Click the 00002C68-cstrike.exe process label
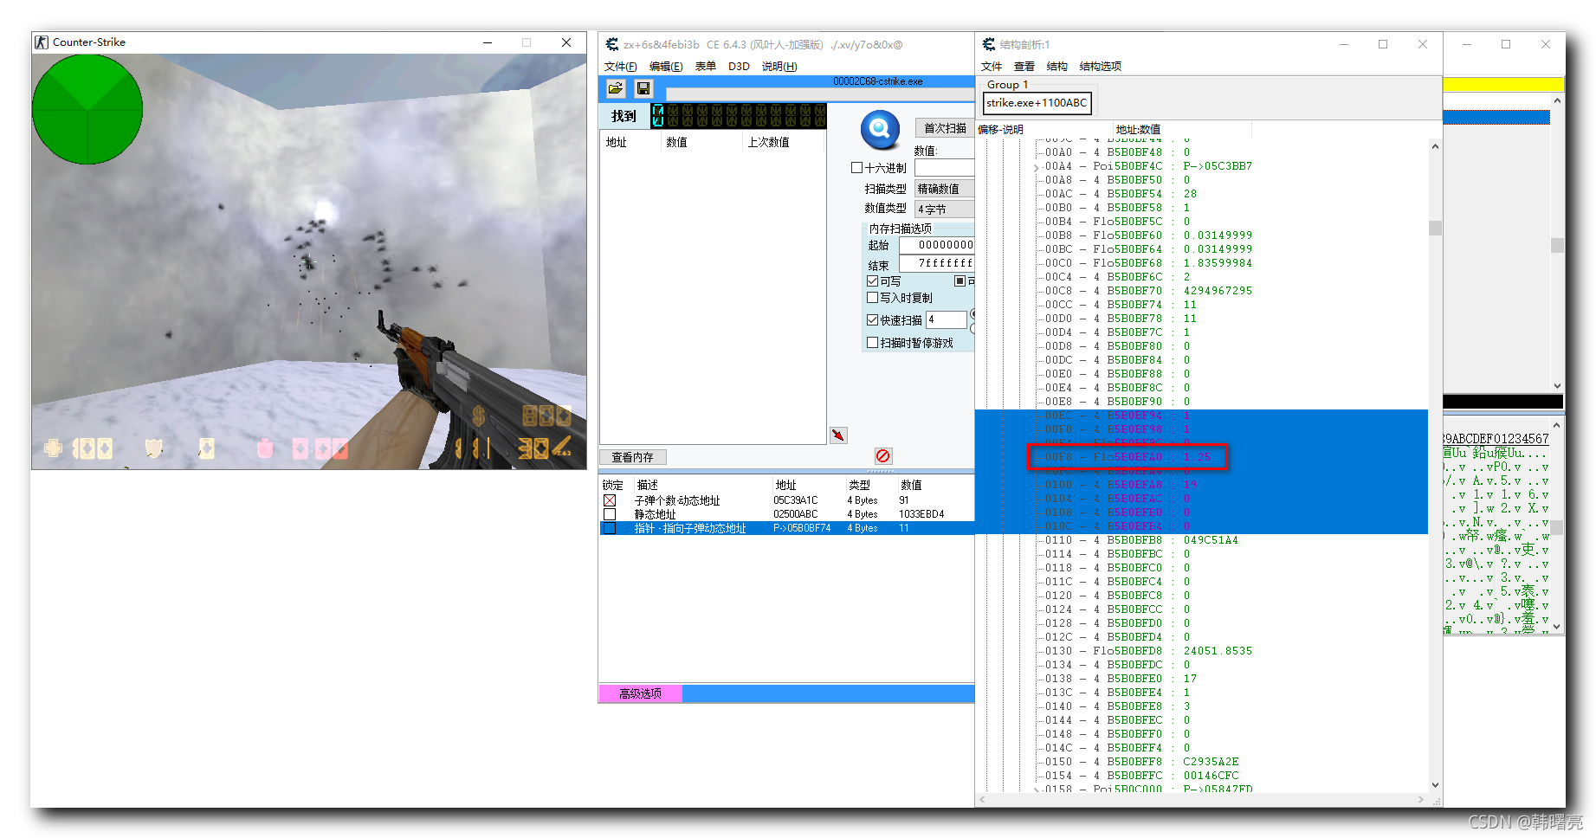This screenshot has width=1596, height=838. [x=878, y=81]
